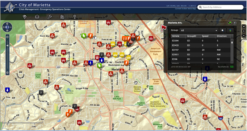
Task: Open the globe basemap tool
Action: 24,17
